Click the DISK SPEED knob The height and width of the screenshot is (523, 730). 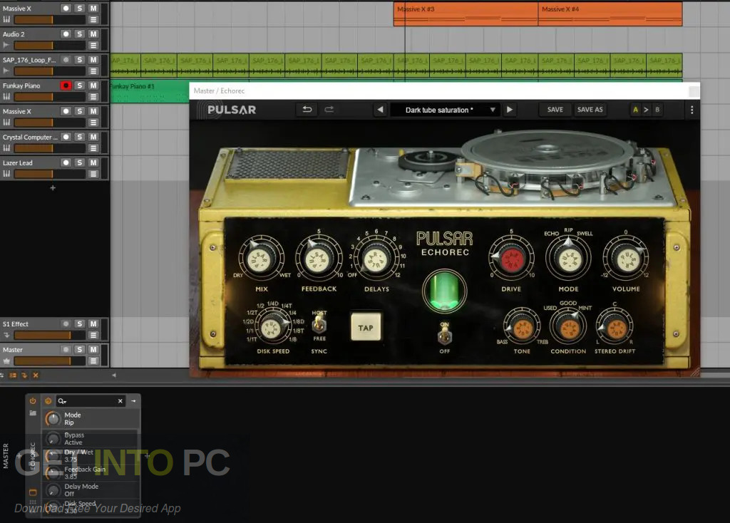click(272, 328)
